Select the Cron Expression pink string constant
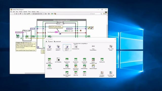162x91 pixels. point(56,32)
